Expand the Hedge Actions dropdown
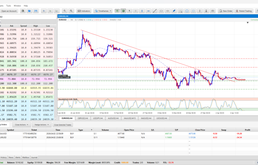258x165 pixels. pos(42,125)
